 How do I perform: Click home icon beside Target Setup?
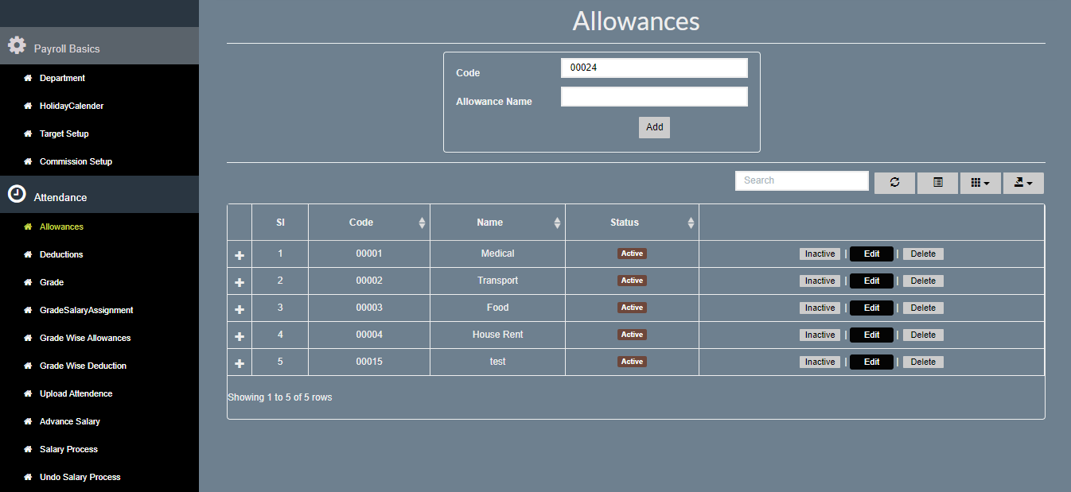point(28,134)
